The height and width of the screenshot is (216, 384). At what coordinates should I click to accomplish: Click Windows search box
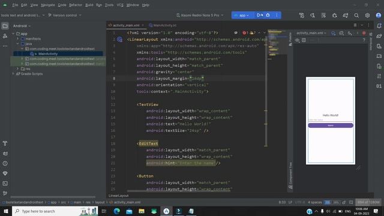coord(55,211)
